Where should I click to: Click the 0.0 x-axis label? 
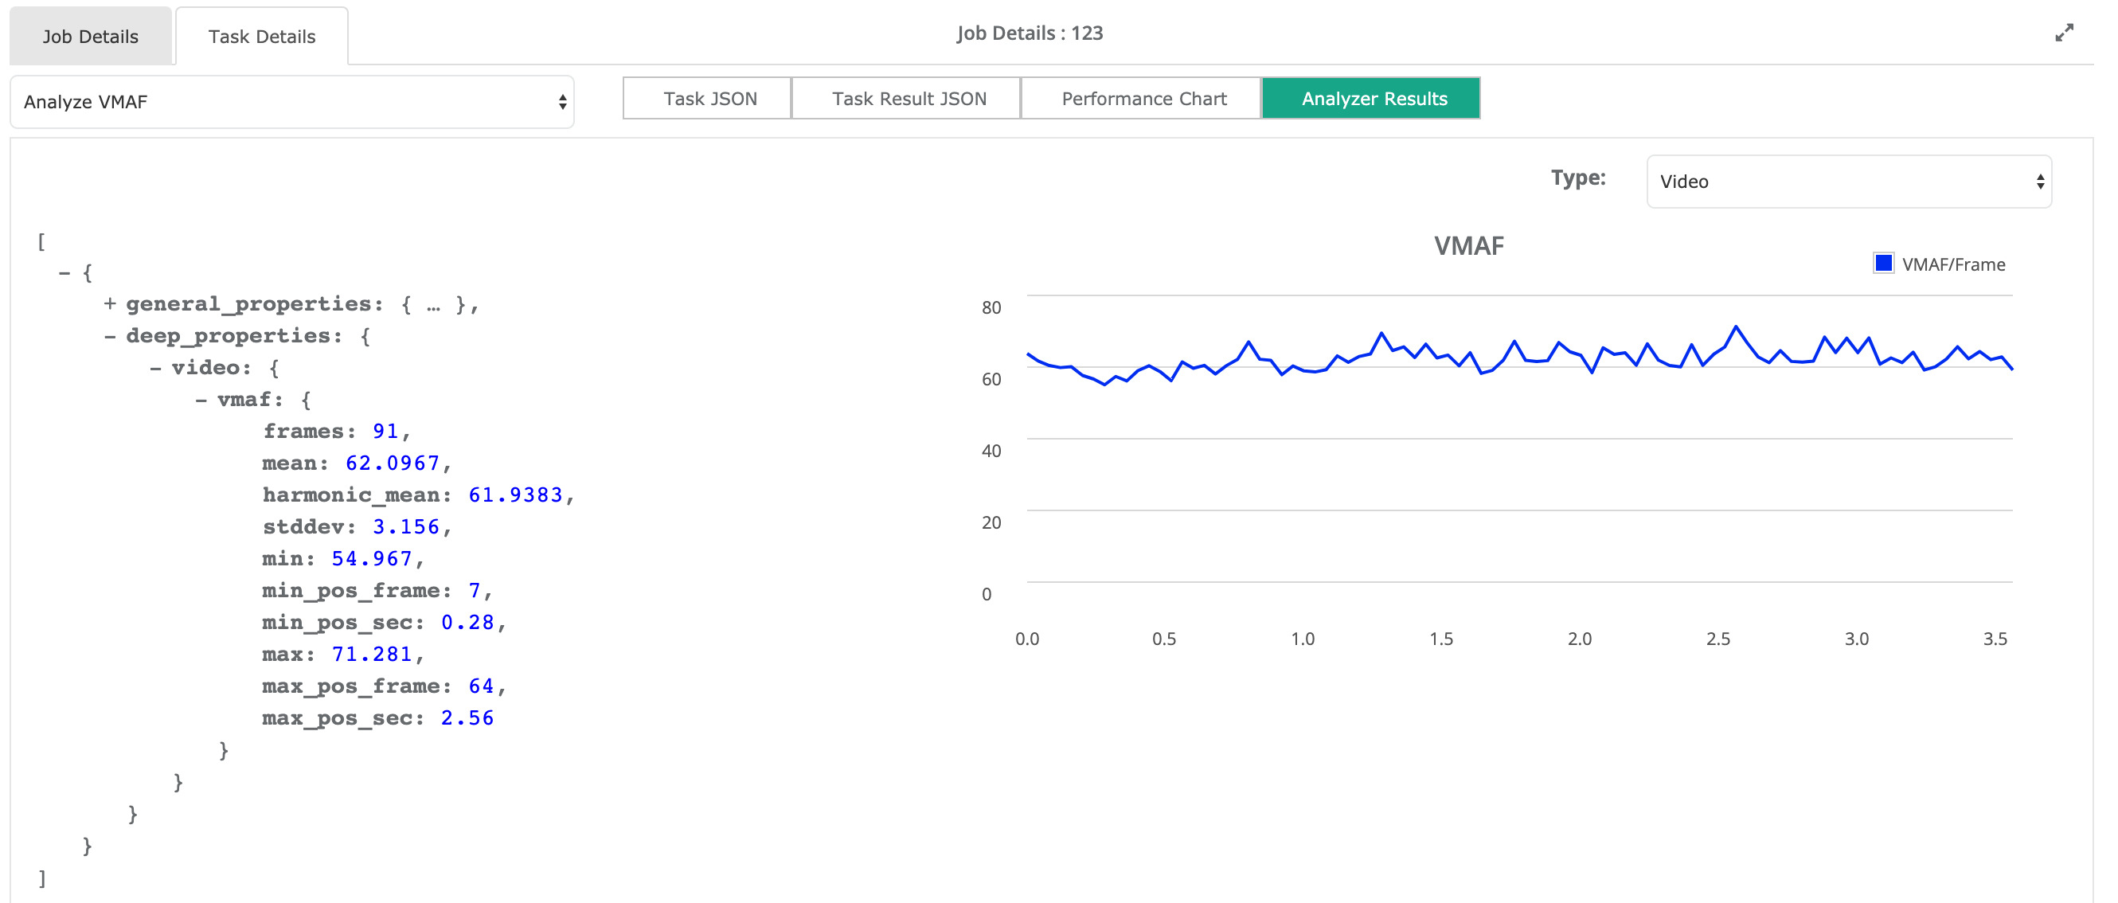pos(1027,639)
